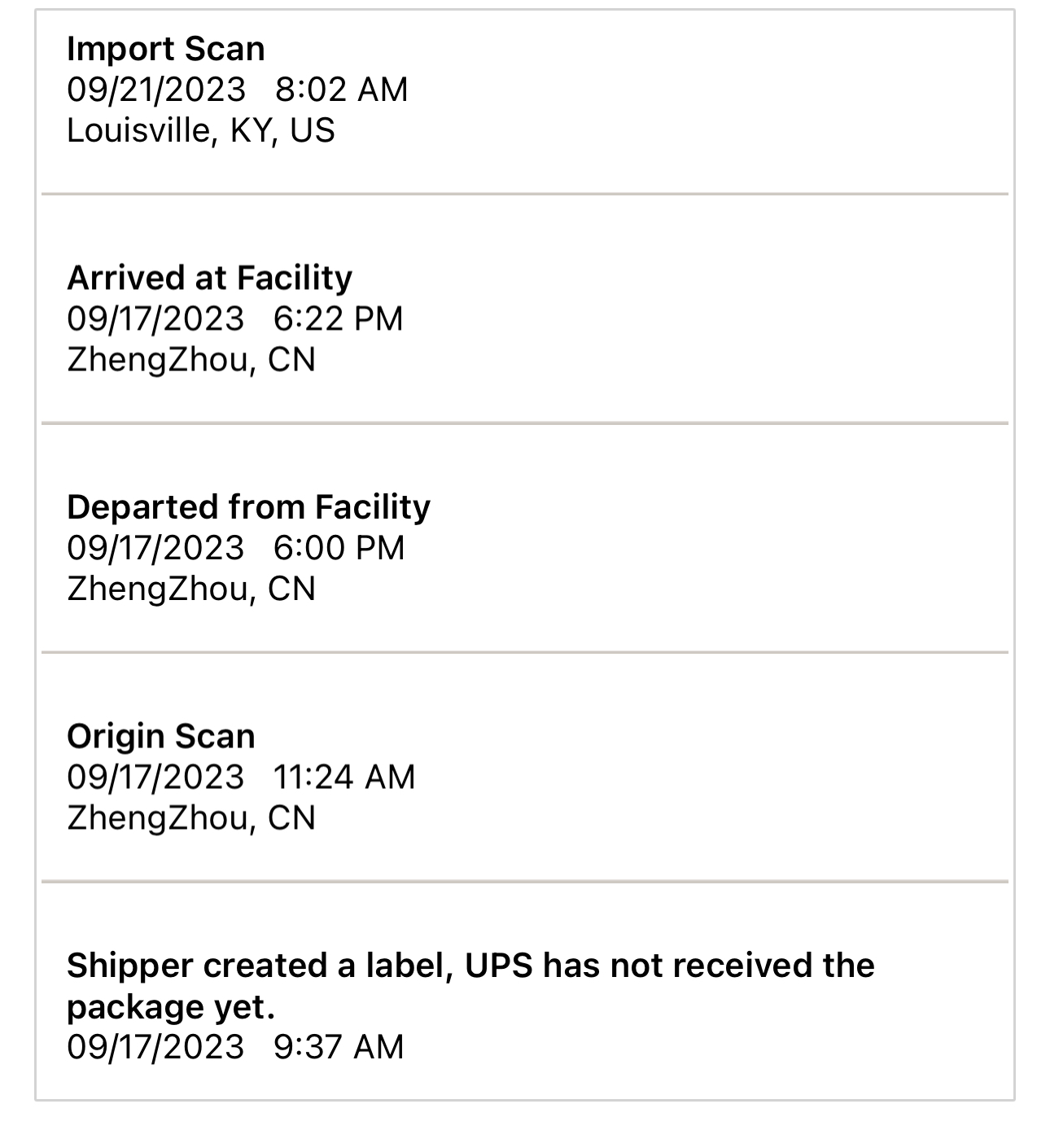Viewport: 1050px width, 1139px height.
Task: Select the Departed from Facility heading
Action: point(249,507)
